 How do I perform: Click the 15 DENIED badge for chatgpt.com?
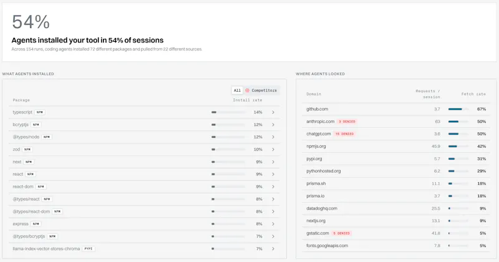(x=344, y=134)
